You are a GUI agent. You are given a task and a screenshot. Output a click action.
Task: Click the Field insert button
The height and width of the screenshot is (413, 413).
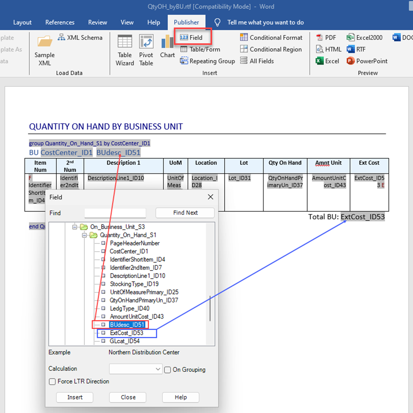click(191, 38)
